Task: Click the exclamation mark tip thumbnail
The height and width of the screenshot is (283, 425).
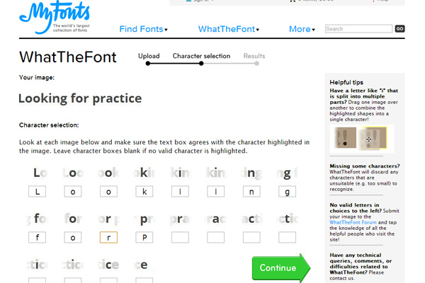Action: [346, 137]
